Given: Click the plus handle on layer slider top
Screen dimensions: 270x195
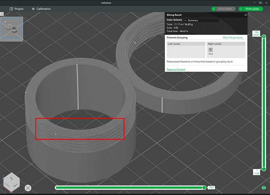Looking at the screenshot, I should tap(264, 37).
